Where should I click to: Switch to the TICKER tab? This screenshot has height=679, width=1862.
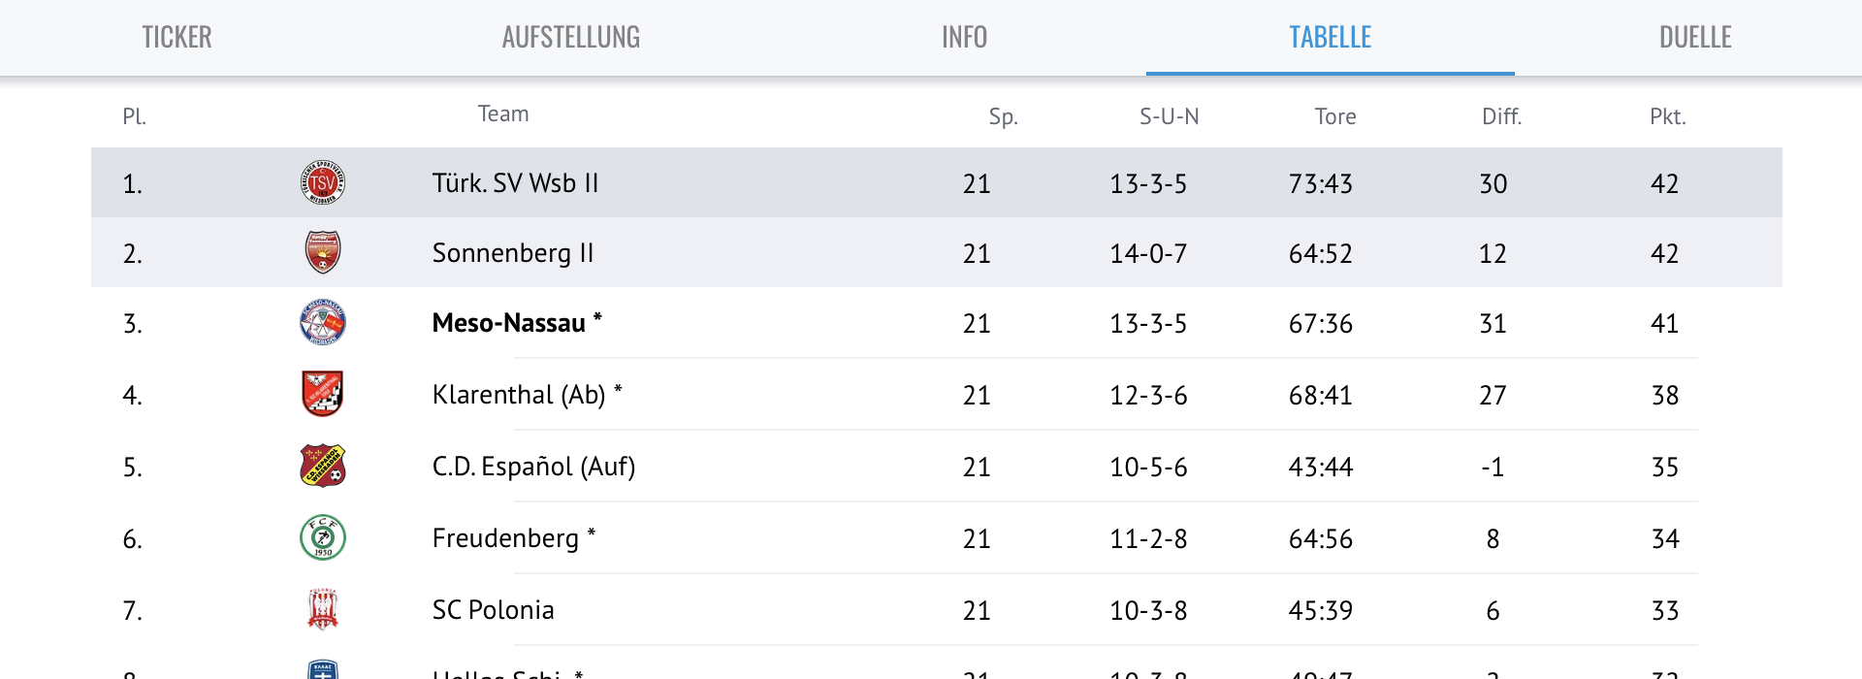pos(177,37)
